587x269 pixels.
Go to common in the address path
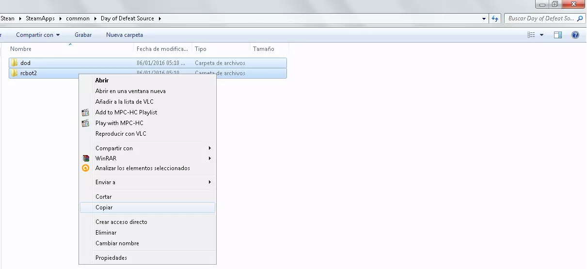pyautogui.click(x=78, y=18)
